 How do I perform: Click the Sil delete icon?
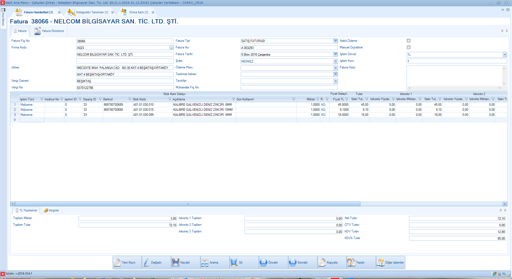tap(234, 262)
